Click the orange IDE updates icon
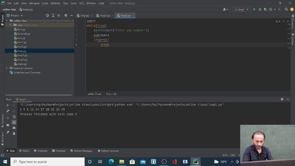 click(292, 9)
